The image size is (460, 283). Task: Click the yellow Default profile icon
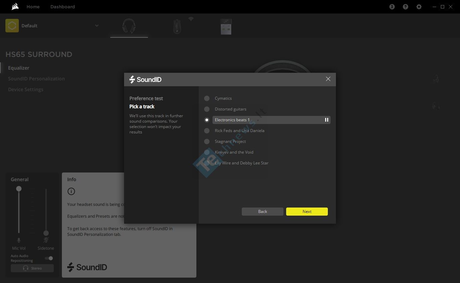[12, 26]
